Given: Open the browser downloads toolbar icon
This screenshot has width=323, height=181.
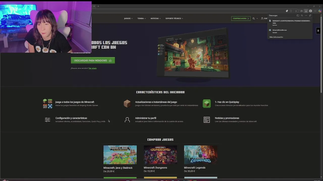Looking at the screenshot, I should 306,11.
